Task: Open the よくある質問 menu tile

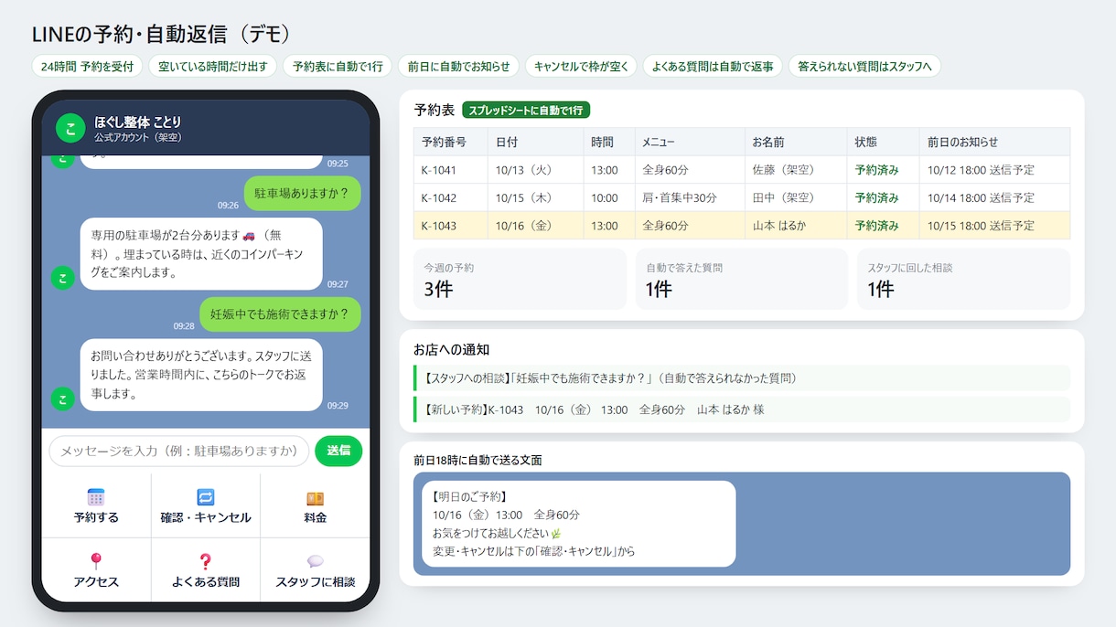Action: (206, 569)
